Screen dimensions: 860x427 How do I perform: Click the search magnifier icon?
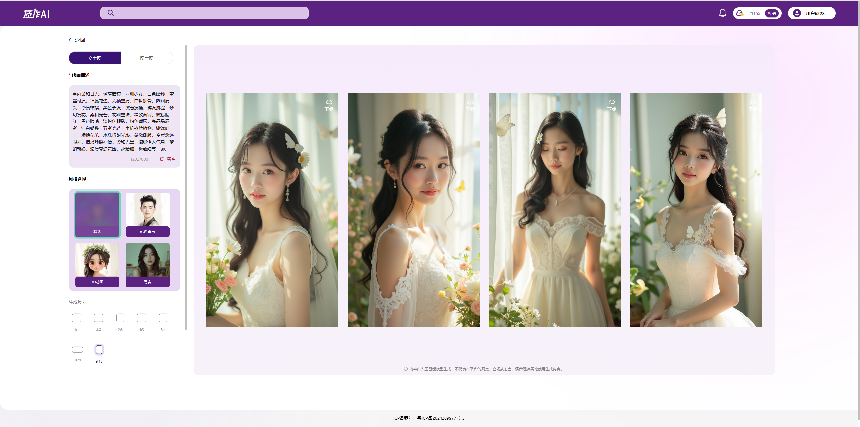coord(111,13)
